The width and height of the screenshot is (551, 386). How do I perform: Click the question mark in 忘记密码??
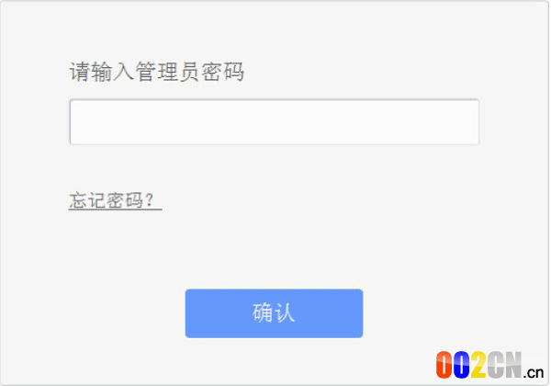pos(149,200)
